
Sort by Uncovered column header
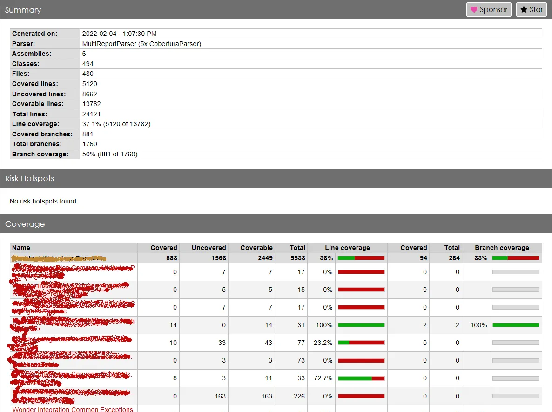pyautogui.click(x=209, y=248)
